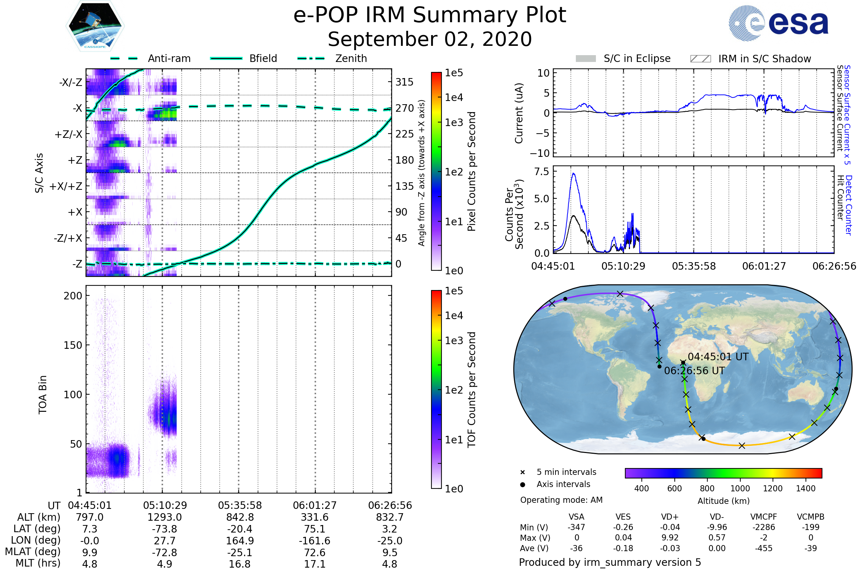
Task: Click the VMCPF column header
Action: 764,517
